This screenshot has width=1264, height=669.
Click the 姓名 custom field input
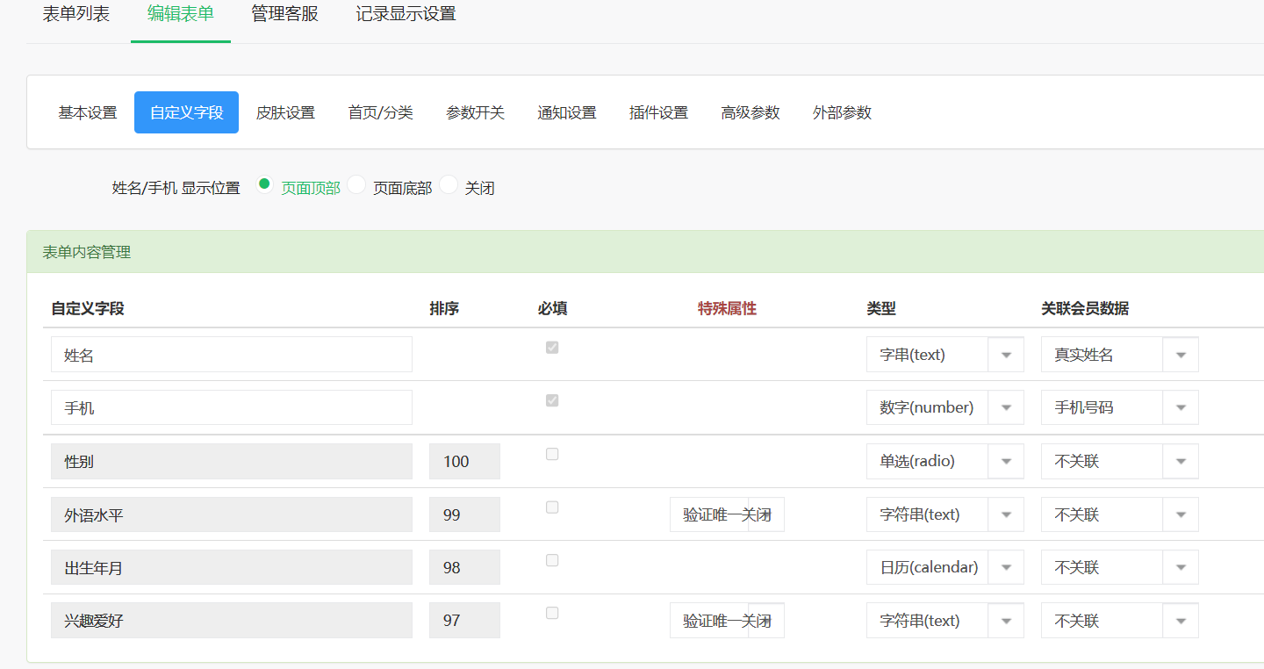[x=232, y=355]
